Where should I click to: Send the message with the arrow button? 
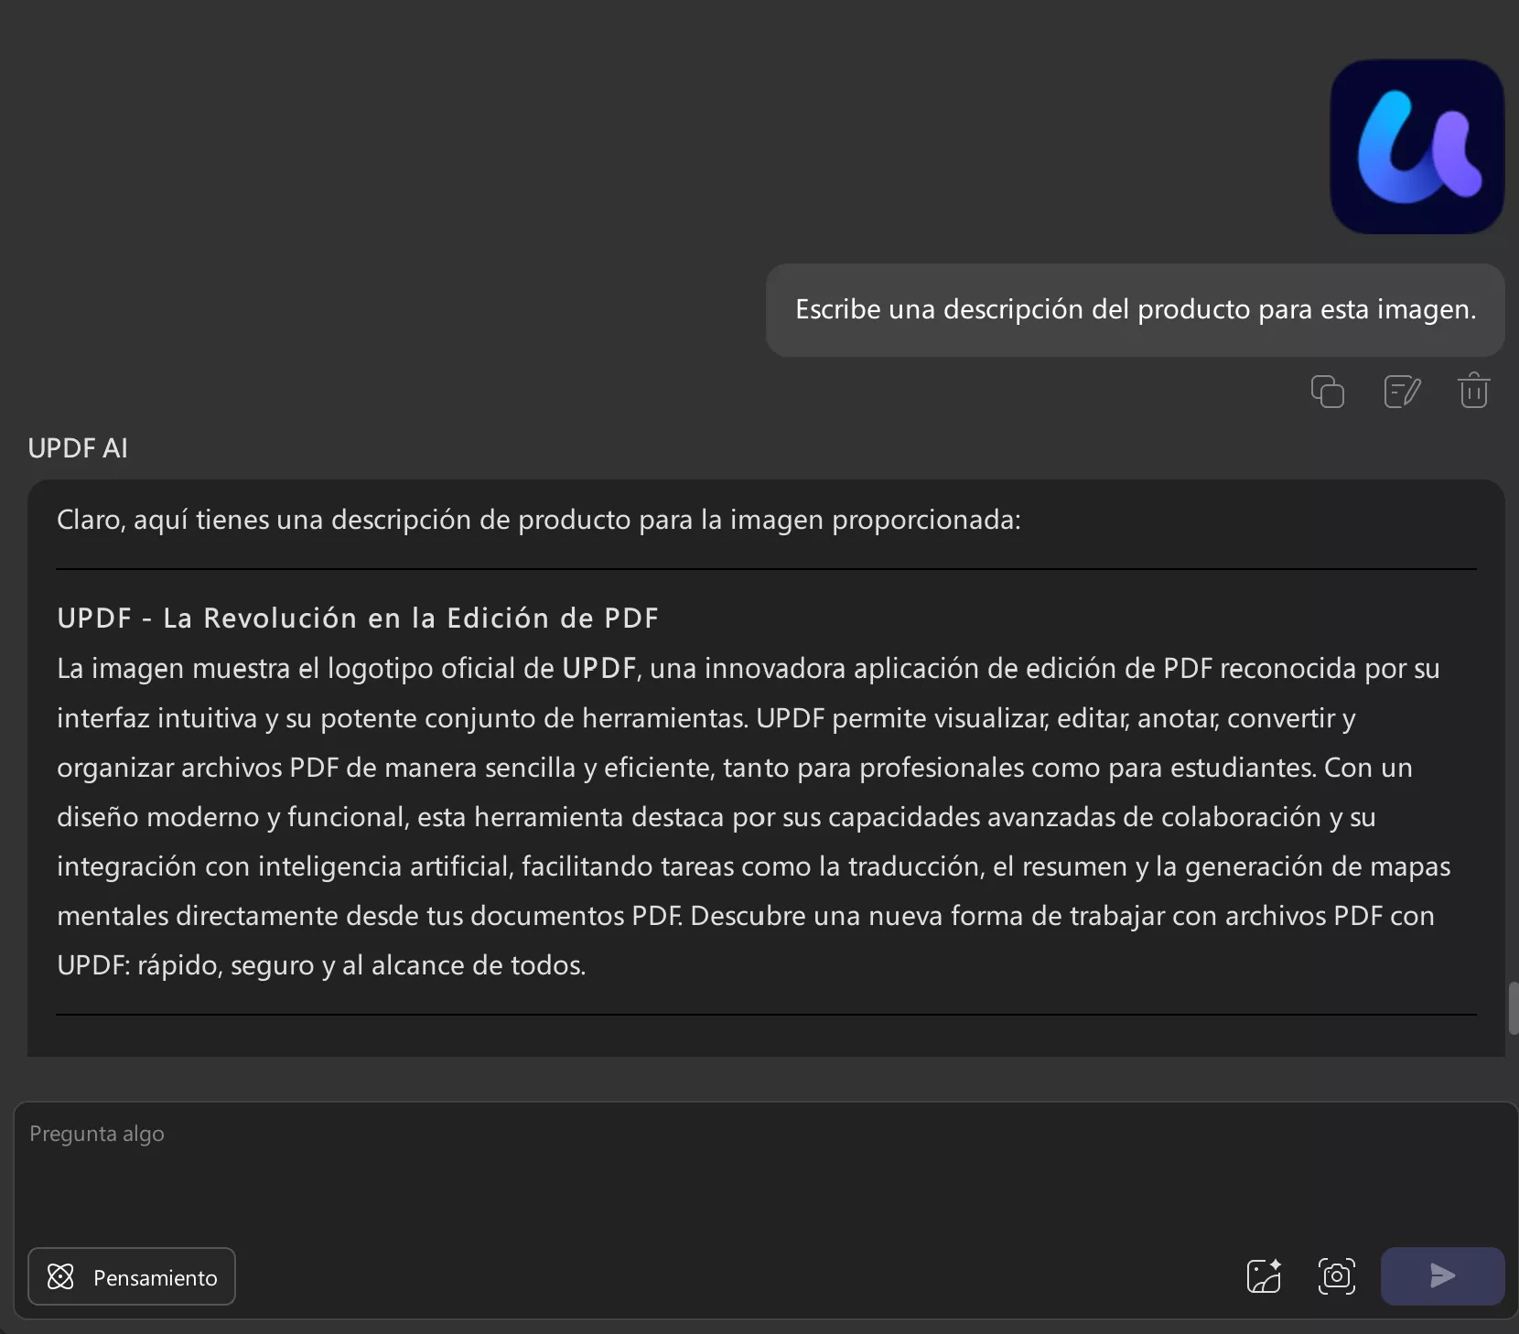pyautogui.click(x=1442, y=1276)
